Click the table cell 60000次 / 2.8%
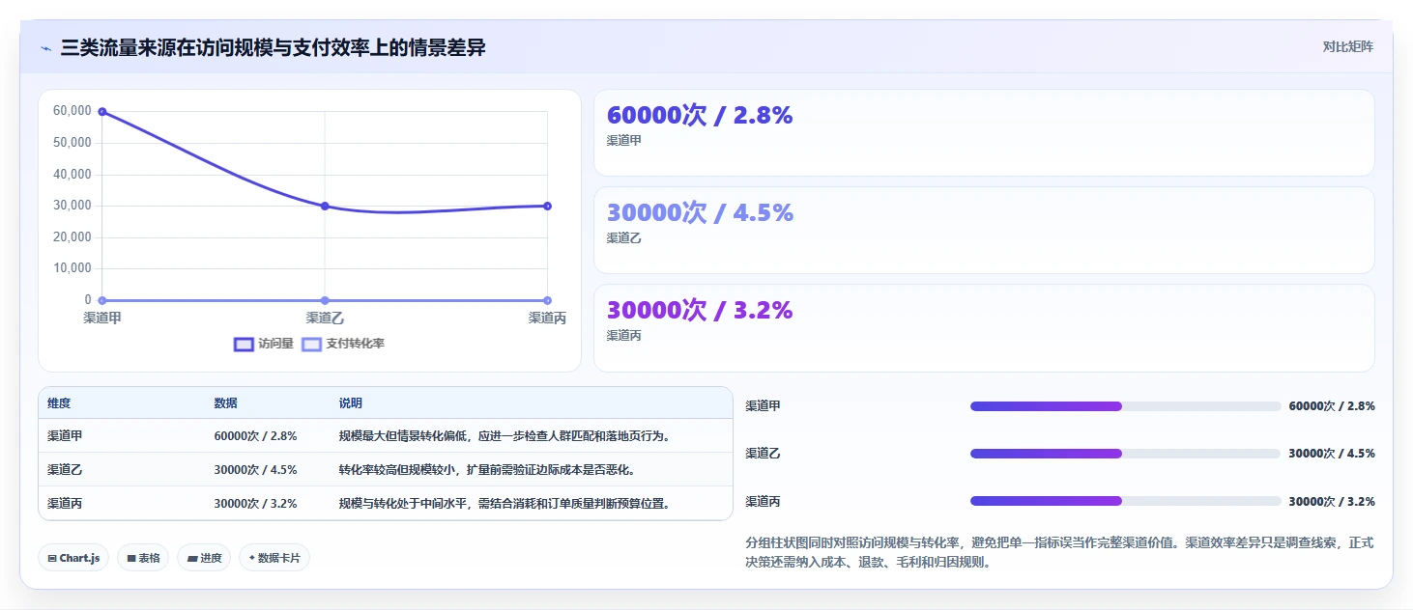This screenshot has width=1413, height=610. [x=255, y=436]
